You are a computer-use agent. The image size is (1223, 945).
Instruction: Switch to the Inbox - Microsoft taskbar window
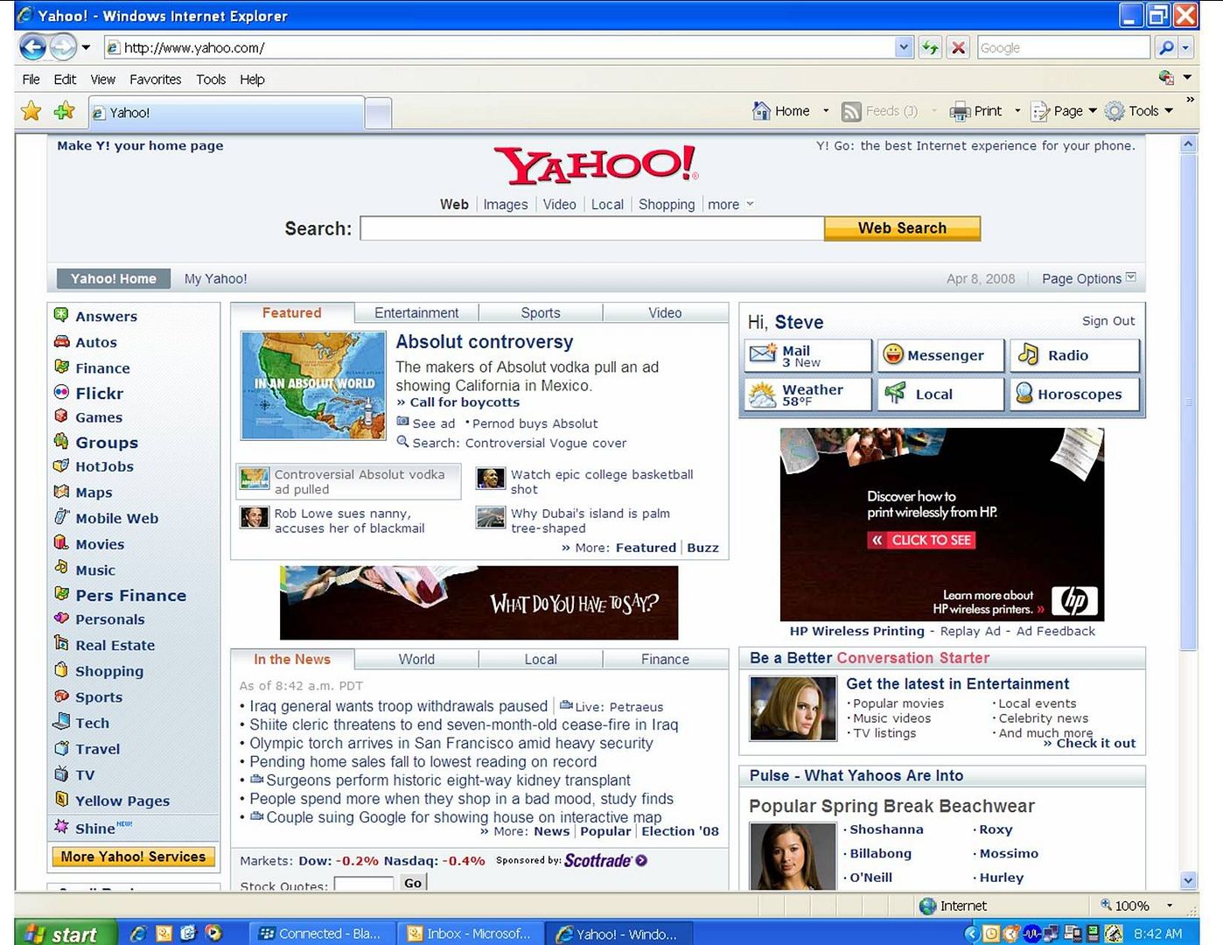470,934
